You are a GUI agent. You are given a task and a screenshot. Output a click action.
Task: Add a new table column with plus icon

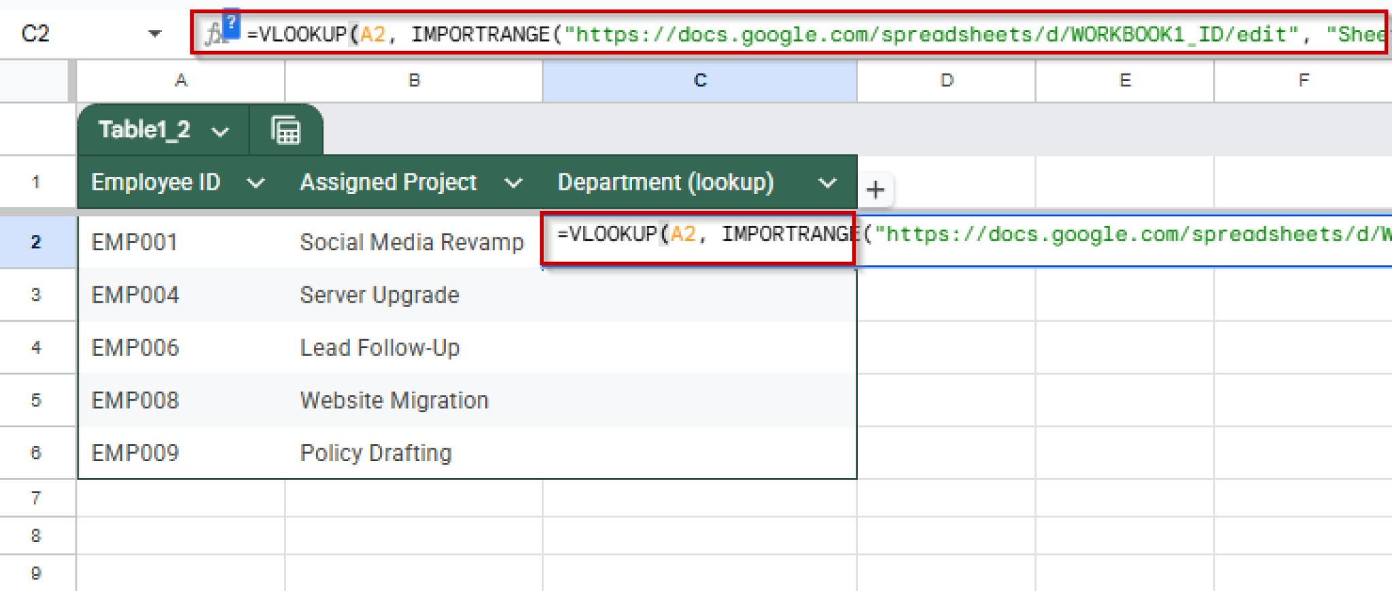point(875,189)
